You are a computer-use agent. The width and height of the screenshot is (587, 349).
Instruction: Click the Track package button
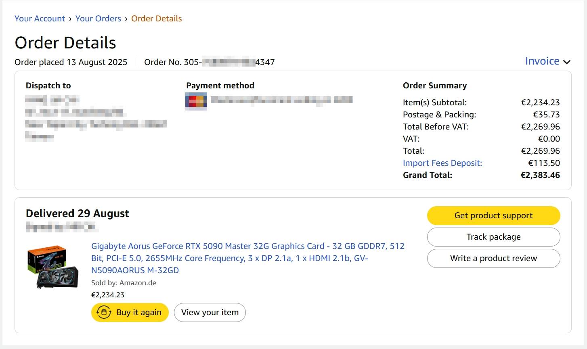pos(493,237)
